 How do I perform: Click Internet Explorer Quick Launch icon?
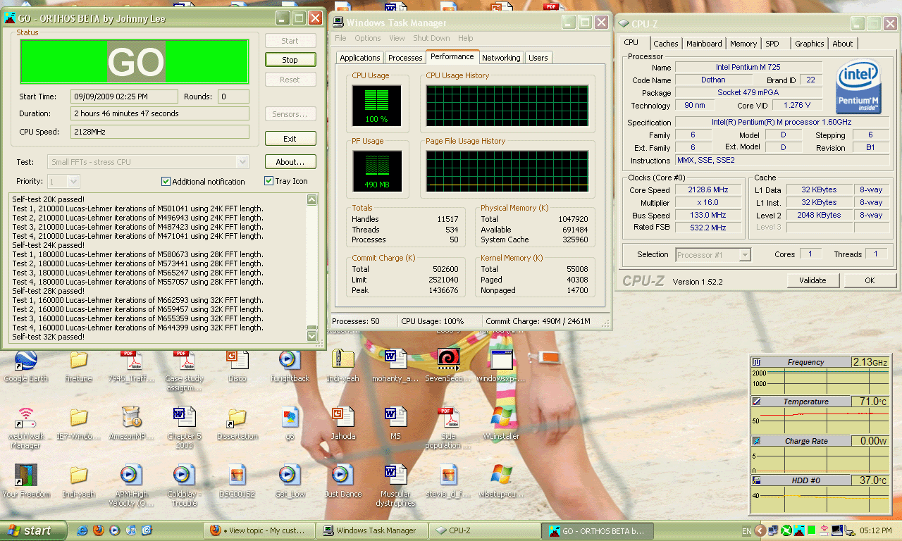coord(83,530)
